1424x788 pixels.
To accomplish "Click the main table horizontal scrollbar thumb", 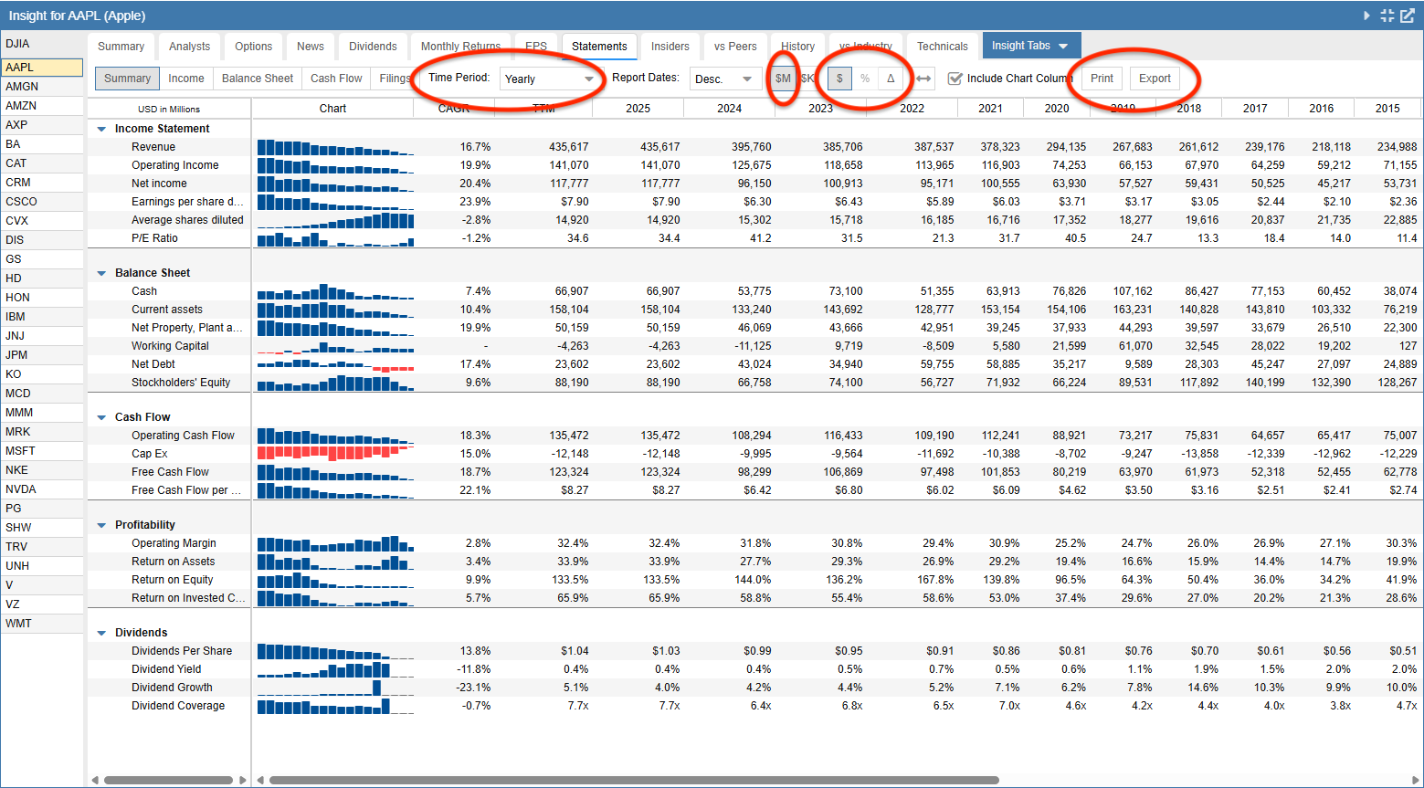I will [x=634, y=781].
